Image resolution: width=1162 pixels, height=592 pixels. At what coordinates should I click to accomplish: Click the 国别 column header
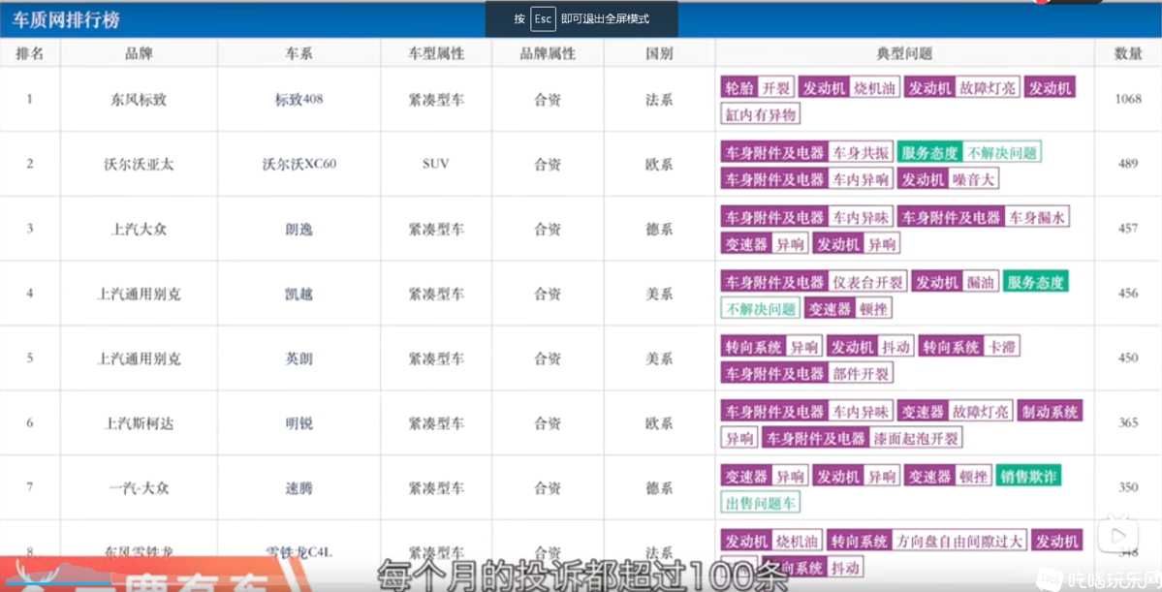click(659, 53)
